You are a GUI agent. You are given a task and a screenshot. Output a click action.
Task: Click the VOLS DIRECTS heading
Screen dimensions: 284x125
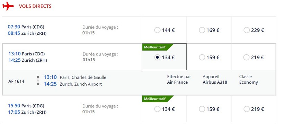[x=35, y=6]
